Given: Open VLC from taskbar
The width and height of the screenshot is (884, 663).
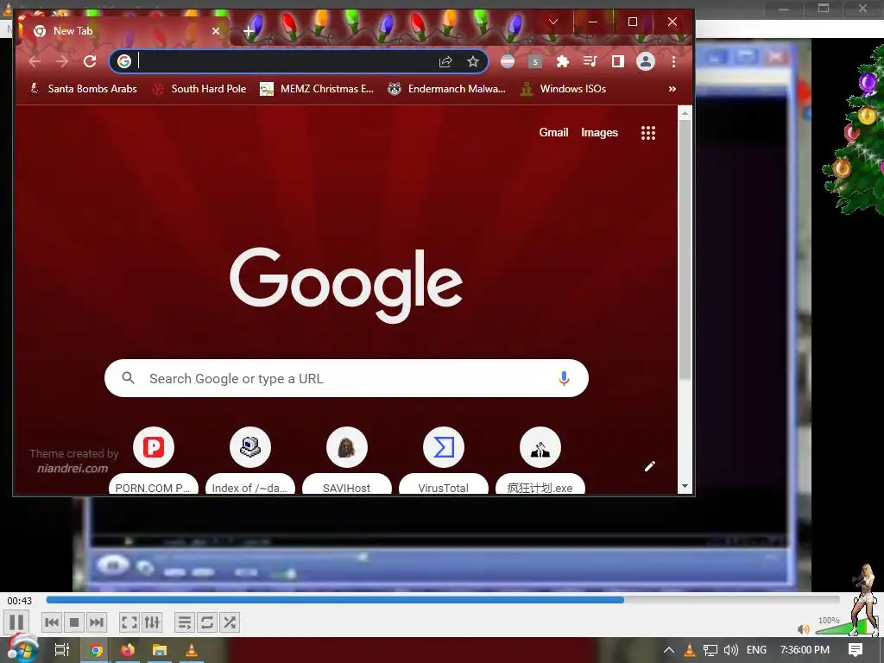Looking at the screenshot, I should (192, 650).
